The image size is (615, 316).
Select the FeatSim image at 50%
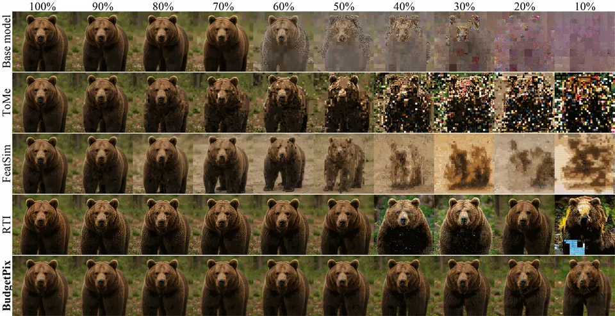344,163
